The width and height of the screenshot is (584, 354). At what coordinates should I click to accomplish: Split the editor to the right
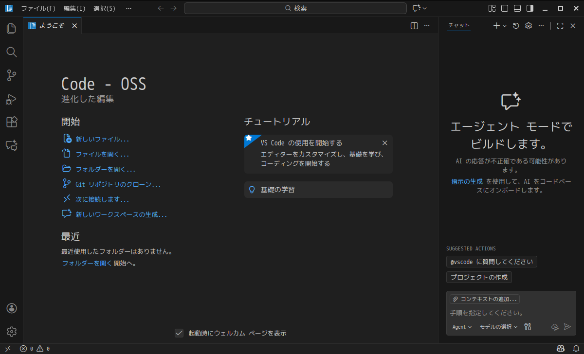(414, 26)
